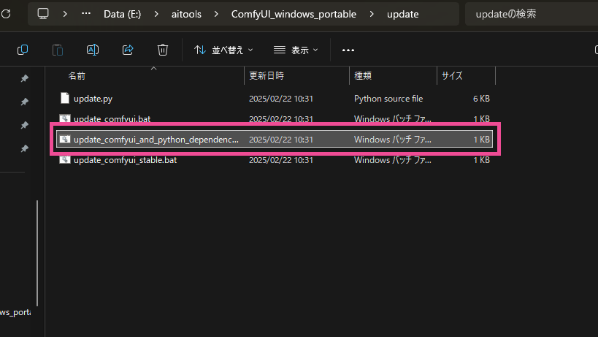
Task: Expand chevron after Data (E:) breadcrumb
Action: [x=156, y=14]
